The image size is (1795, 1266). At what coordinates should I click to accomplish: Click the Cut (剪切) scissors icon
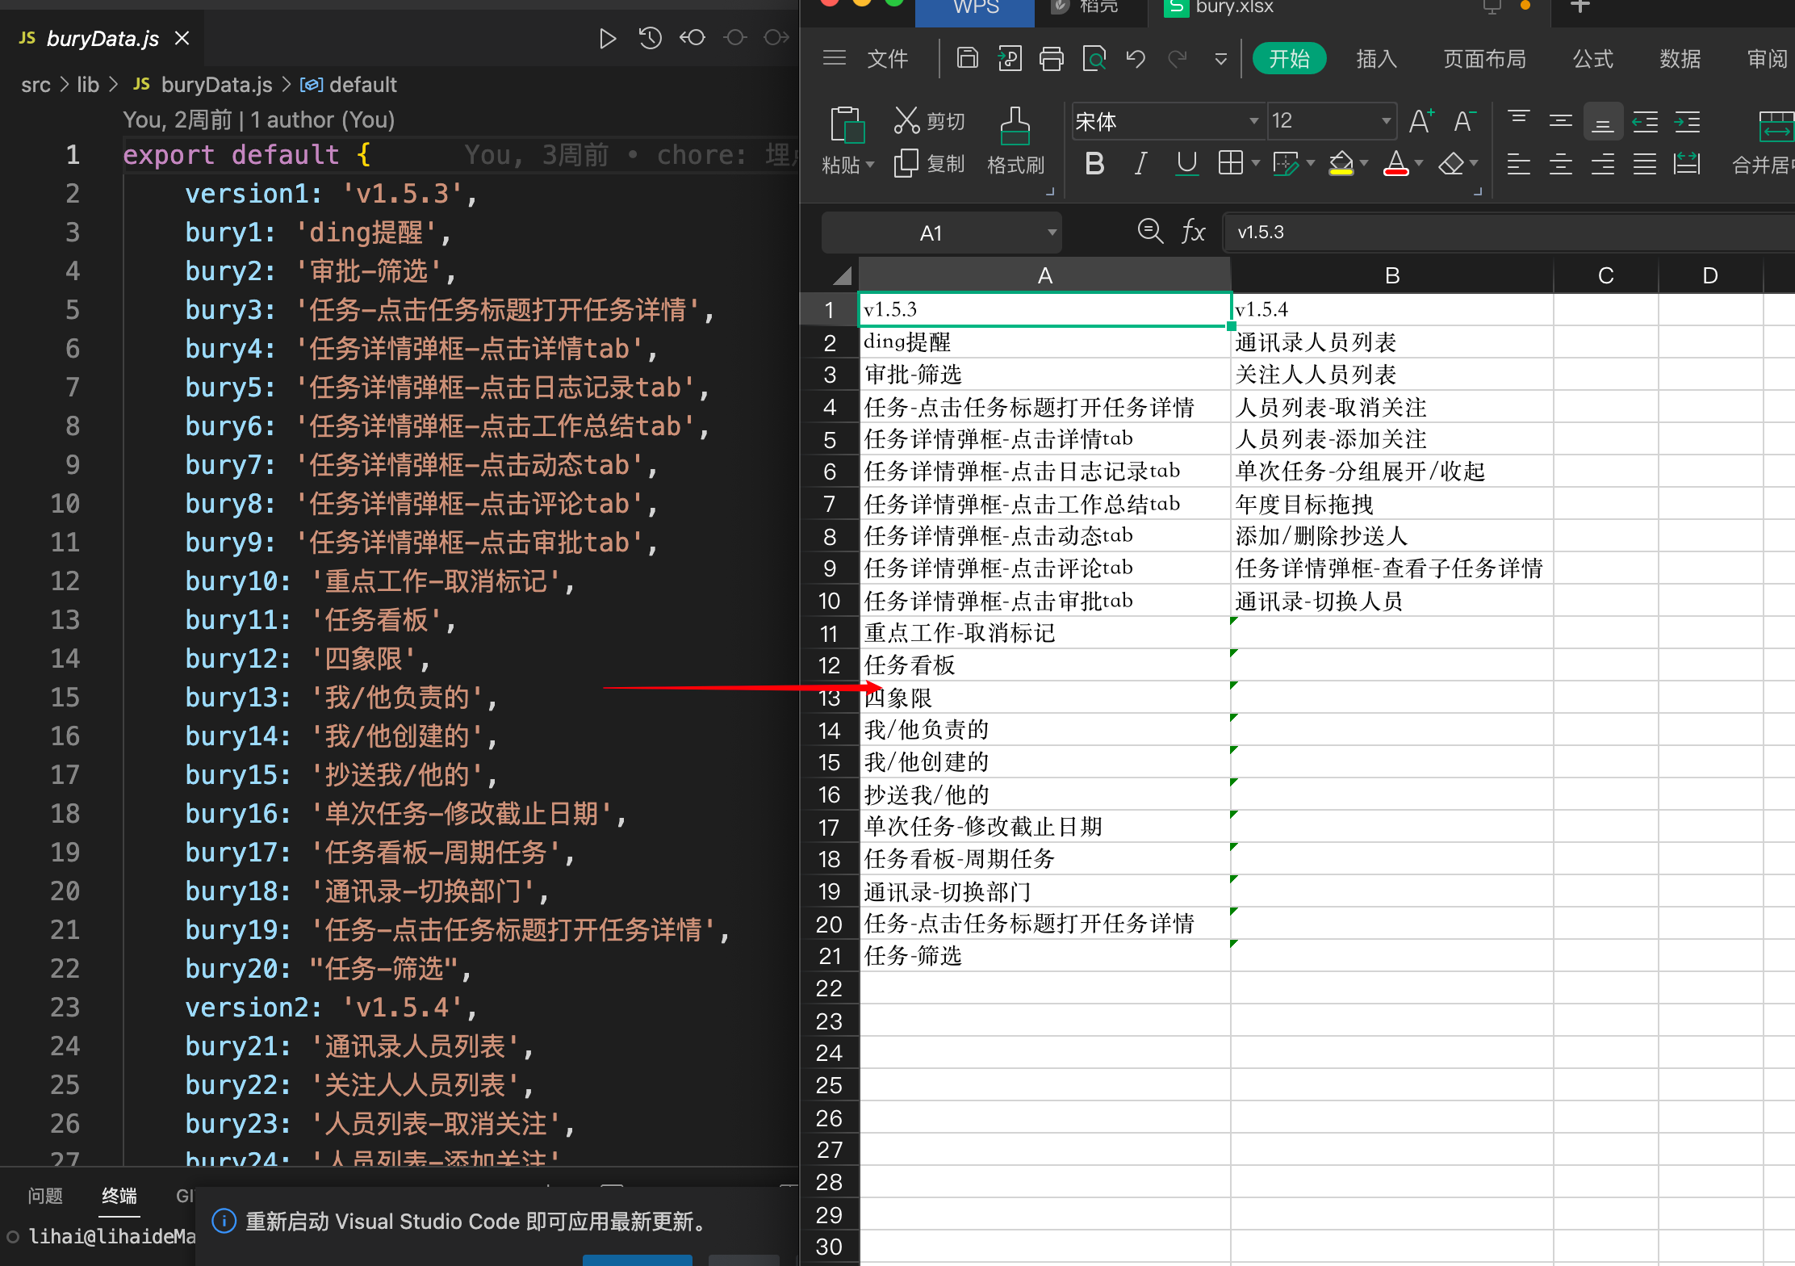pyautogui.click(x=906, y=121)
